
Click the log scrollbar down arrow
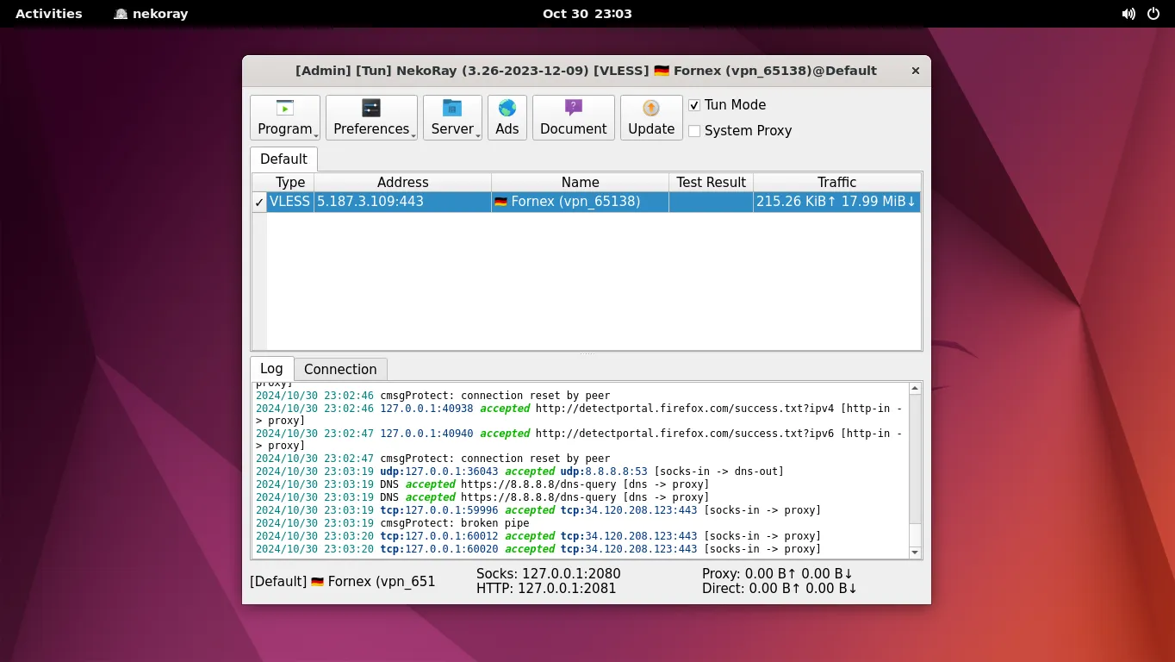(915, 553)
